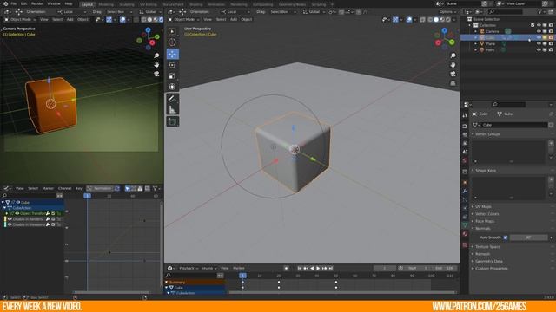Open Blender logo application menu
The width and height of the screenshot is (556, 312).
5,3
